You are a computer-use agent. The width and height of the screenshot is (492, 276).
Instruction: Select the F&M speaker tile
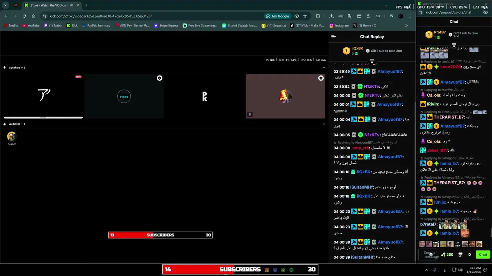[124, 96]
